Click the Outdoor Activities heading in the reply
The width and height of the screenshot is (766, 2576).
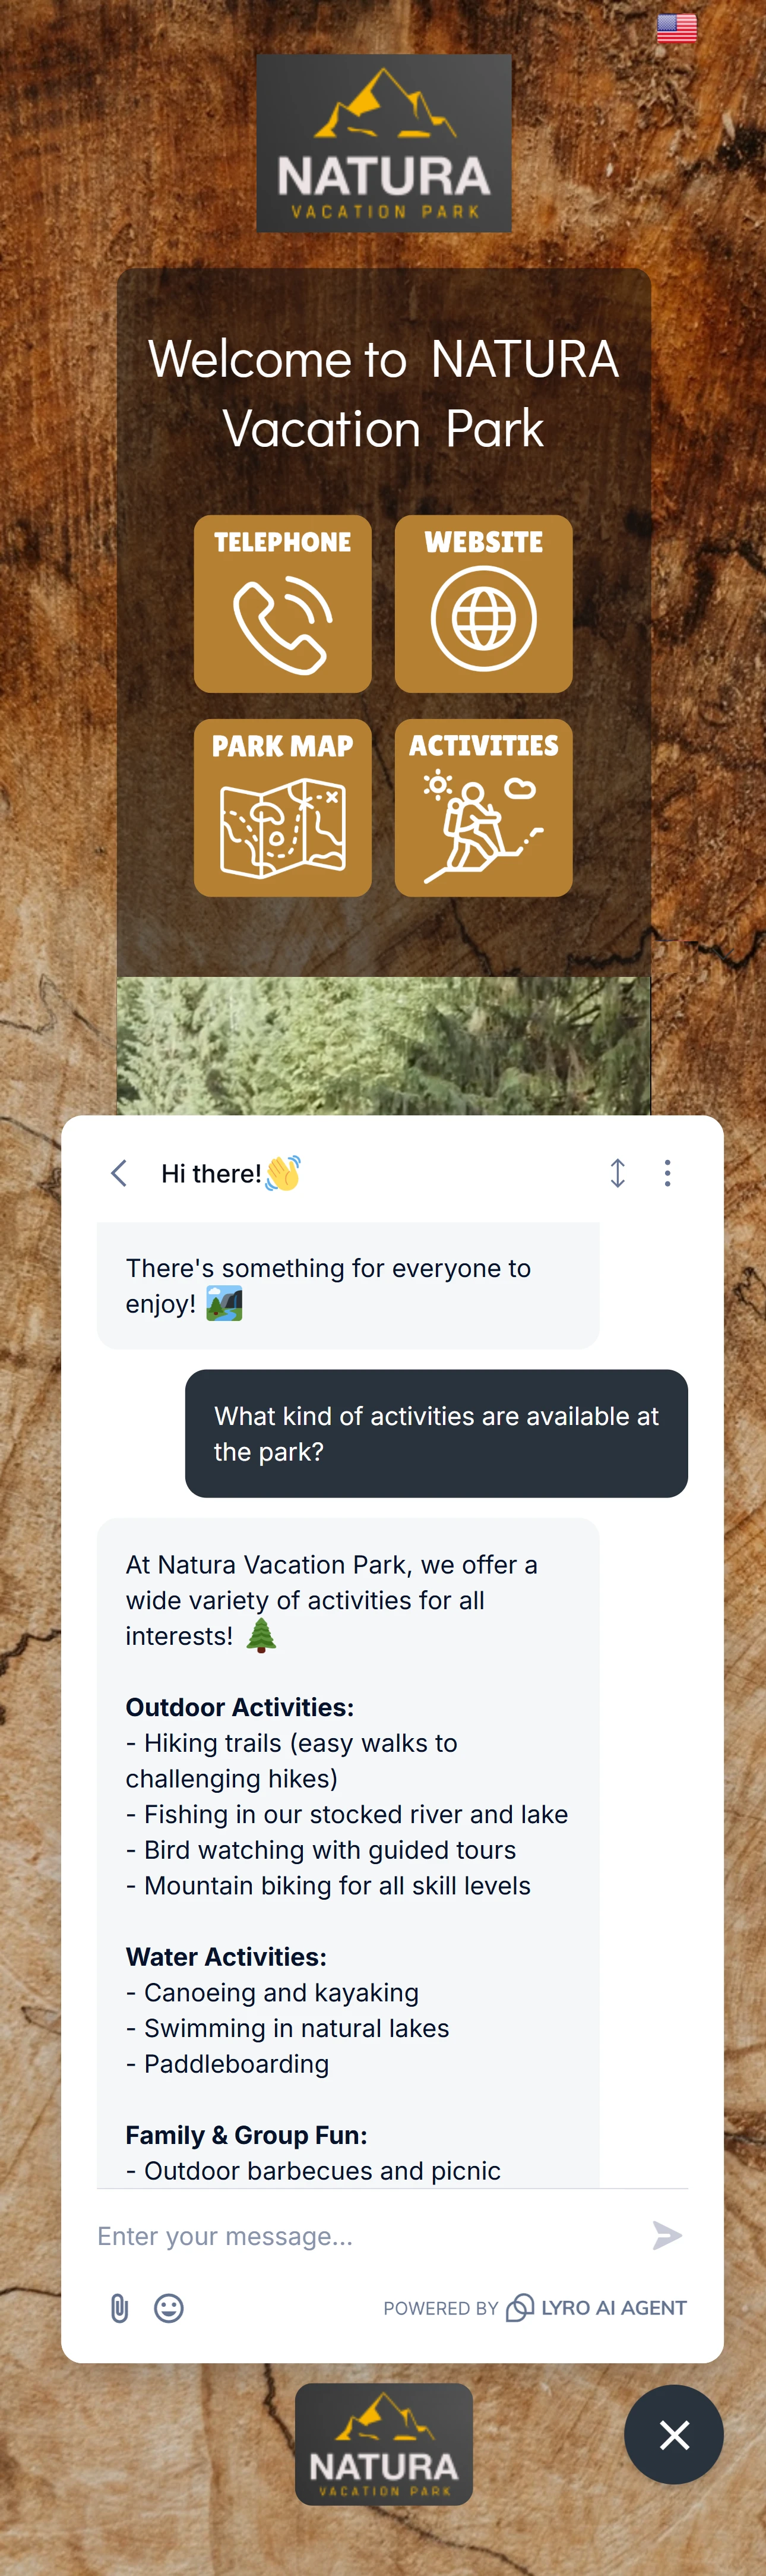click(x=240, y=1707)
